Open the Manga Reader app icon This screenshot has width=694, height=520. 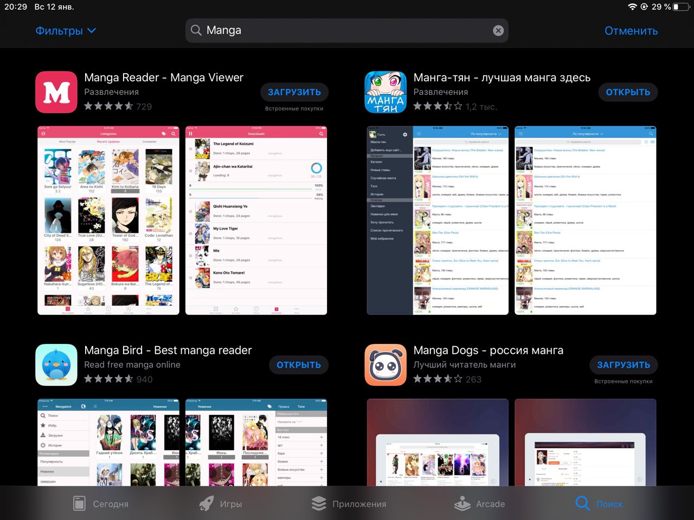[x=56, y=92]
